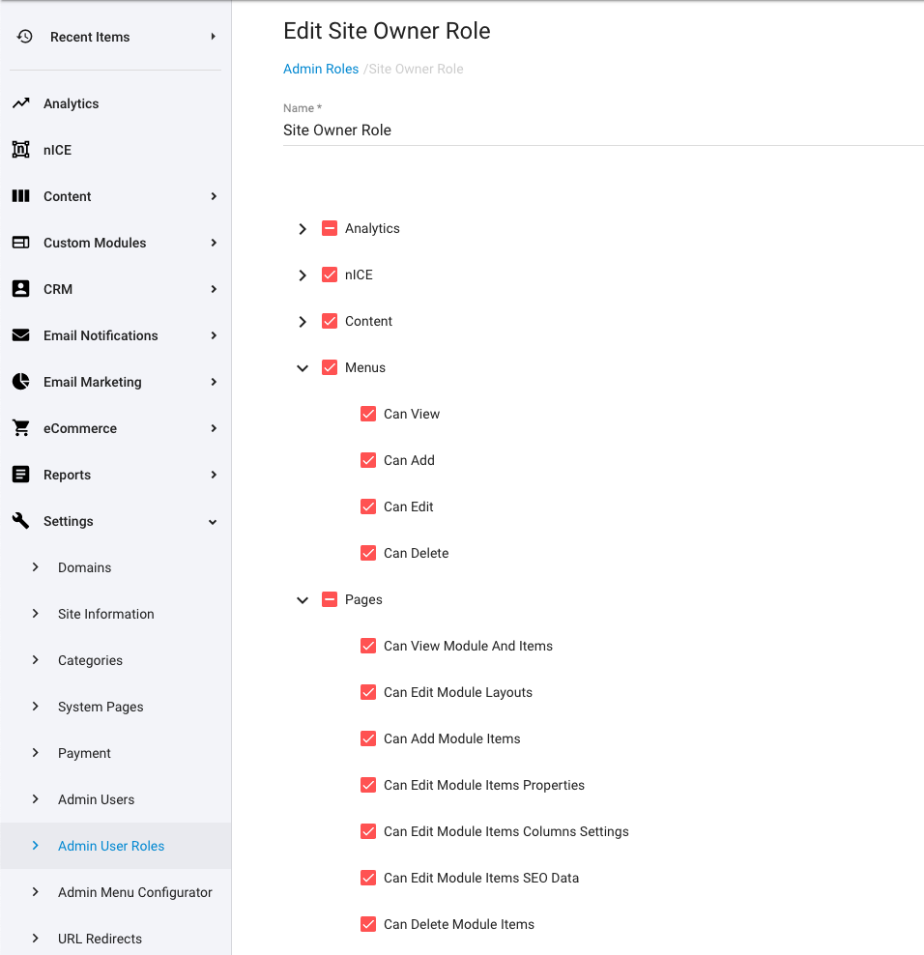Expand the Content permissions tree node

point(303,321)
